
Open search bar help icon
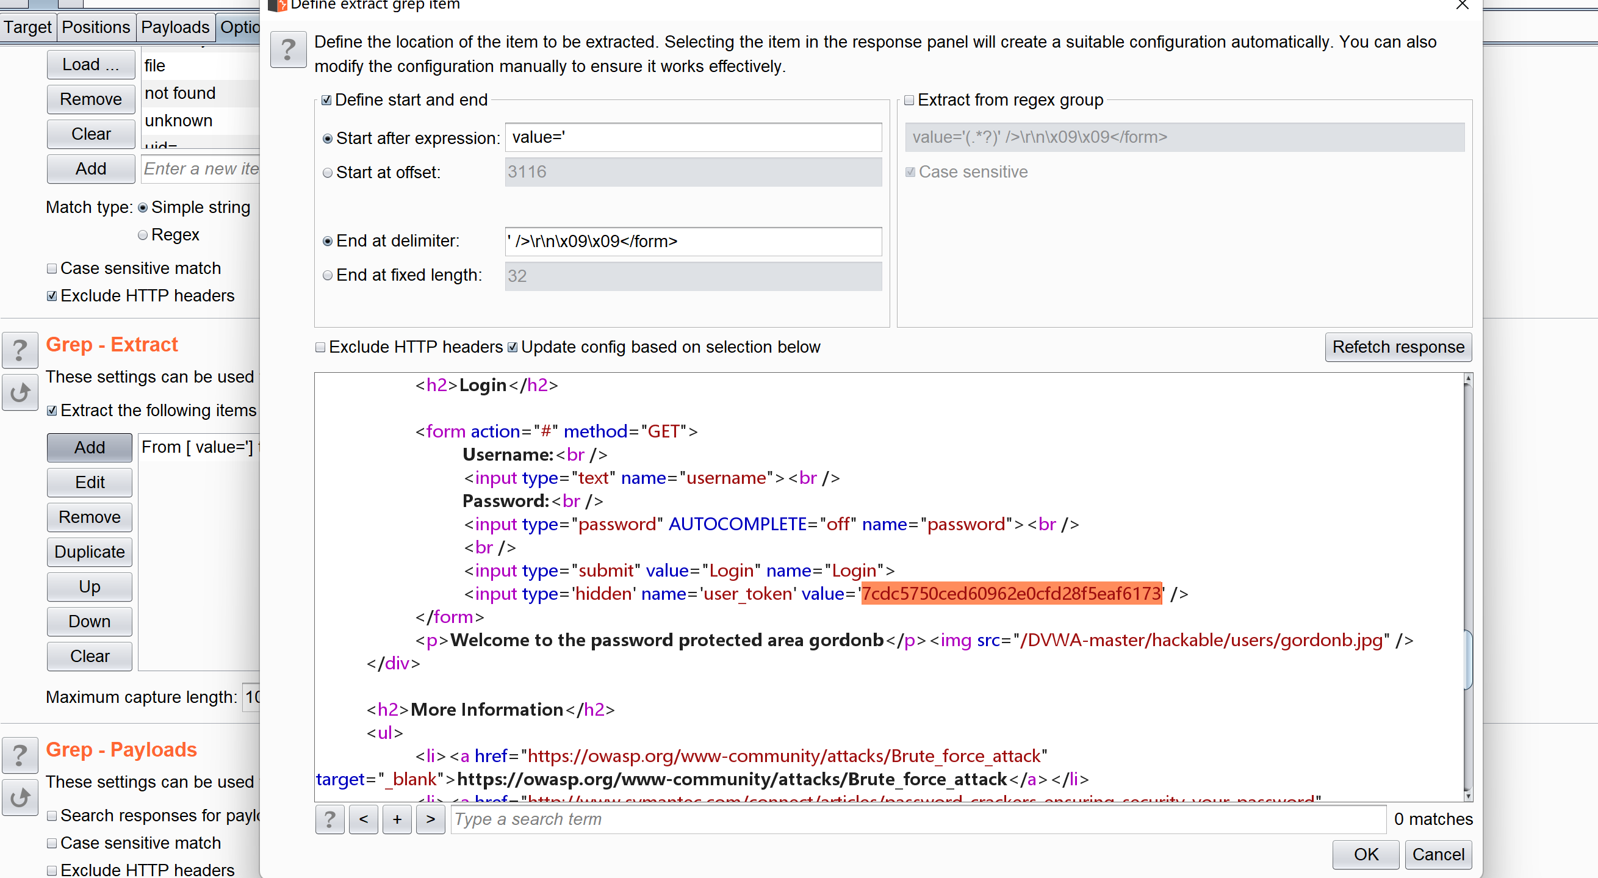click(329, 819)
